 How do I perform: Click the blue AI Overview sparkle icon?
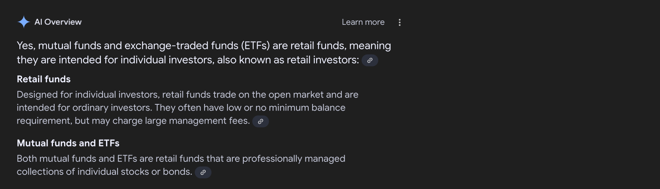coord(24,22)
